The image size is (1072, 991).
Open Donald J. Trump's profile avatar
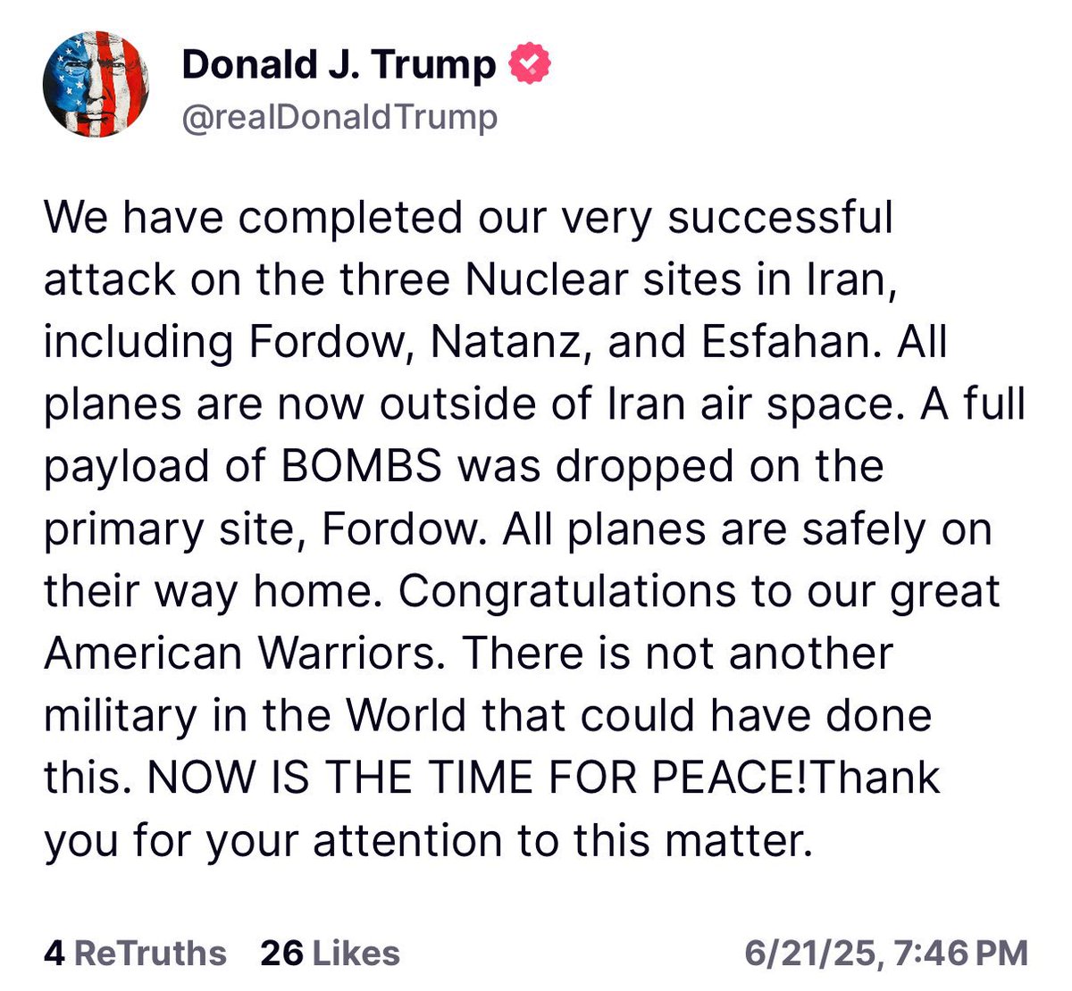(x=96, y=85)
